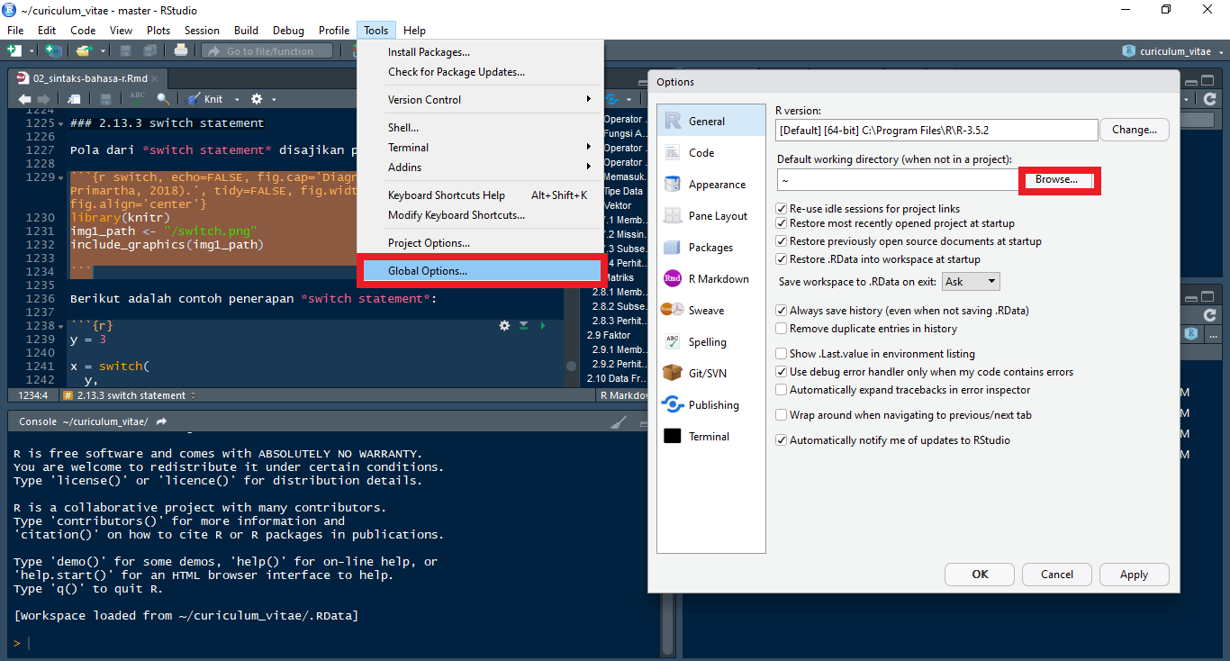Run the current chunk with green play icon
This screenshot has height=661, width=1230.
click(x=542, y=325)
